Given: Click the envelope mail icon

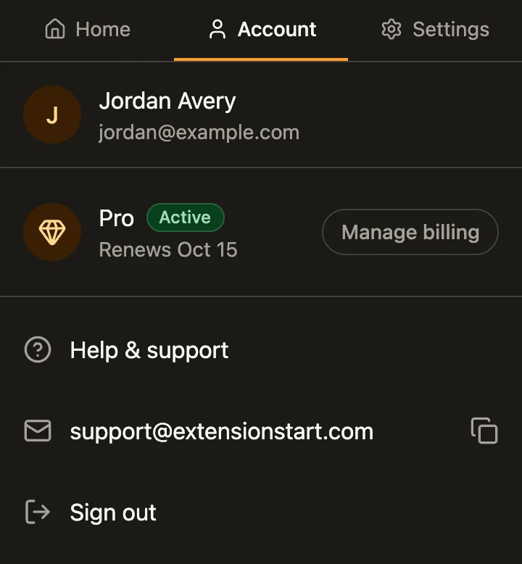Looking at the screenshot, I should [38, 431].
